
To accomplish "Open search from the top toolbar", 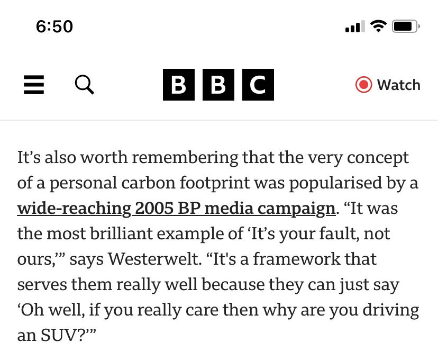I will tap(85, 85).
